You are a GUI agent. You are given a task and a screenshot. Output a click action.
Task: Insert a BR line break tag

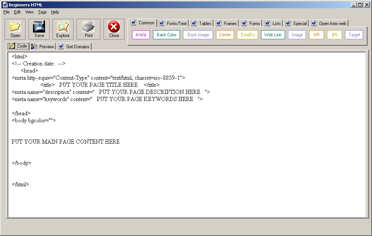tap(334, 35)
